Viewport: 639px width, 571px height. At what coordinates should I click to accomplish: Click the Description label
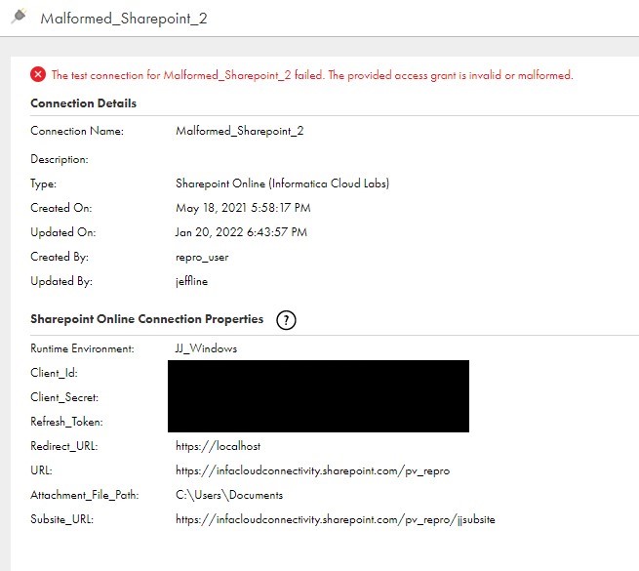[60, 159]
